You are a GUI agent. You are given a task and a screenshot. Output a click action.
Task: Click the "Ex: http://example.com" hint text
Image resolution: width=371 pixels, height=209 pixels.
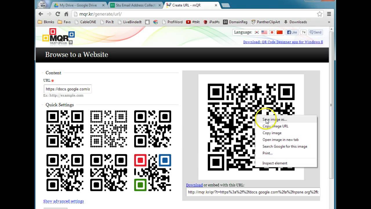pos(63,96)
